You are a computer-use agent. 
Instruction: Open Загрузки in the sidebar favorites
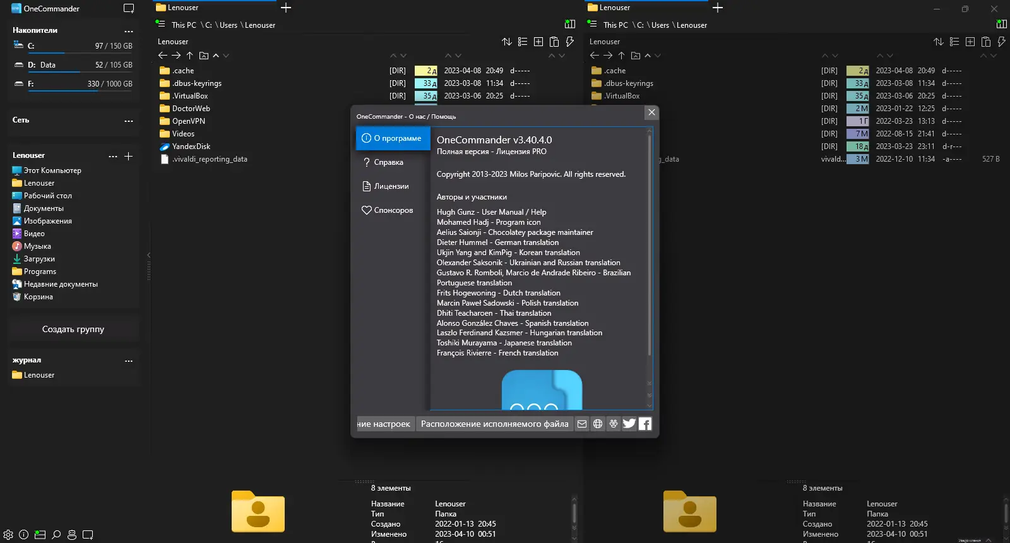[39, 259]
